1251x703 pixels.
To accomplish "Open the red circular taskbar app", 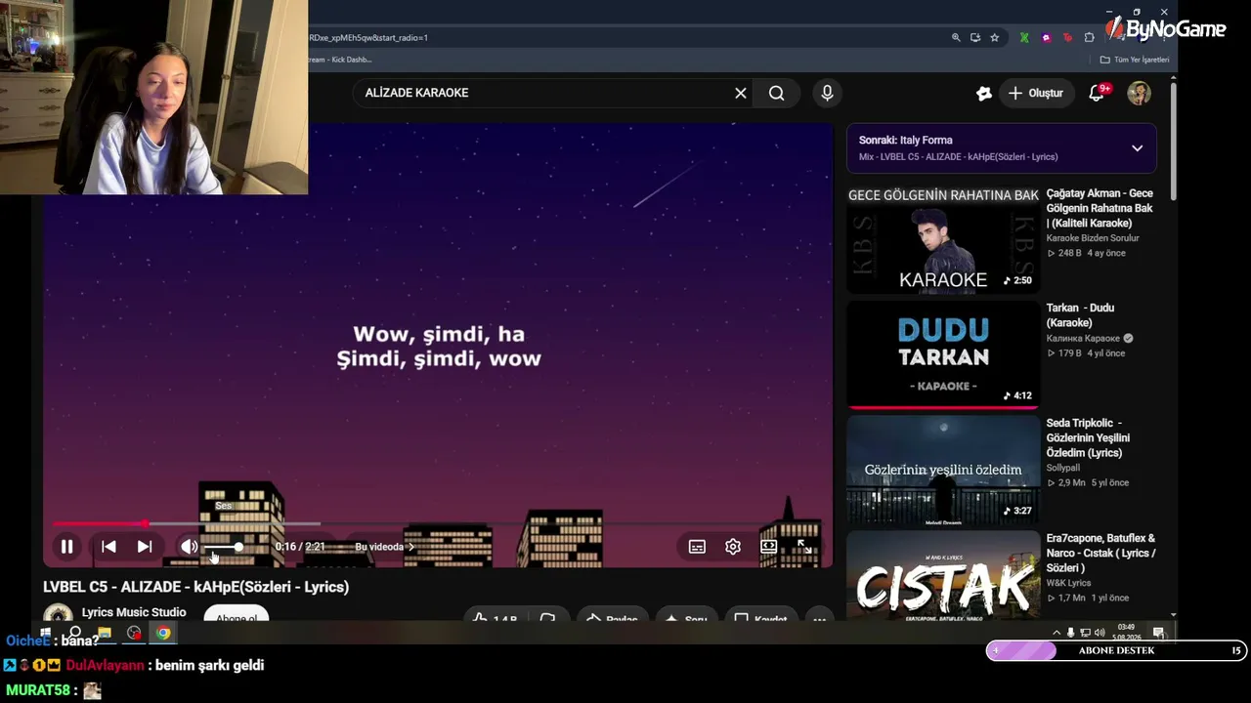I will pyautogui.click(x=134, y=633).
